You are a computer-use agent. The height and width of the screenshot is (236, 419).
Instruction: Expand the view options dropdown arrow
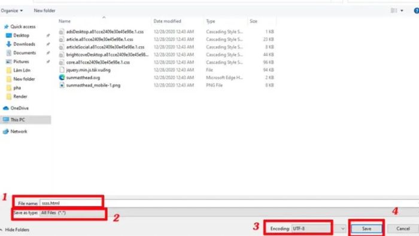pyautogui.click(x=402, y=11)
